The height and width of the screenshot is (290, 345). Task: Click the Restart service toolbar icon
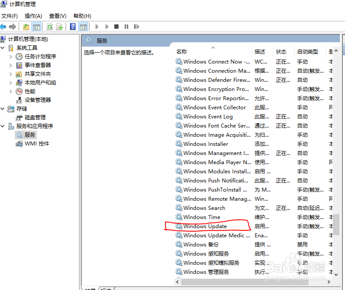[x=136, y=27]
